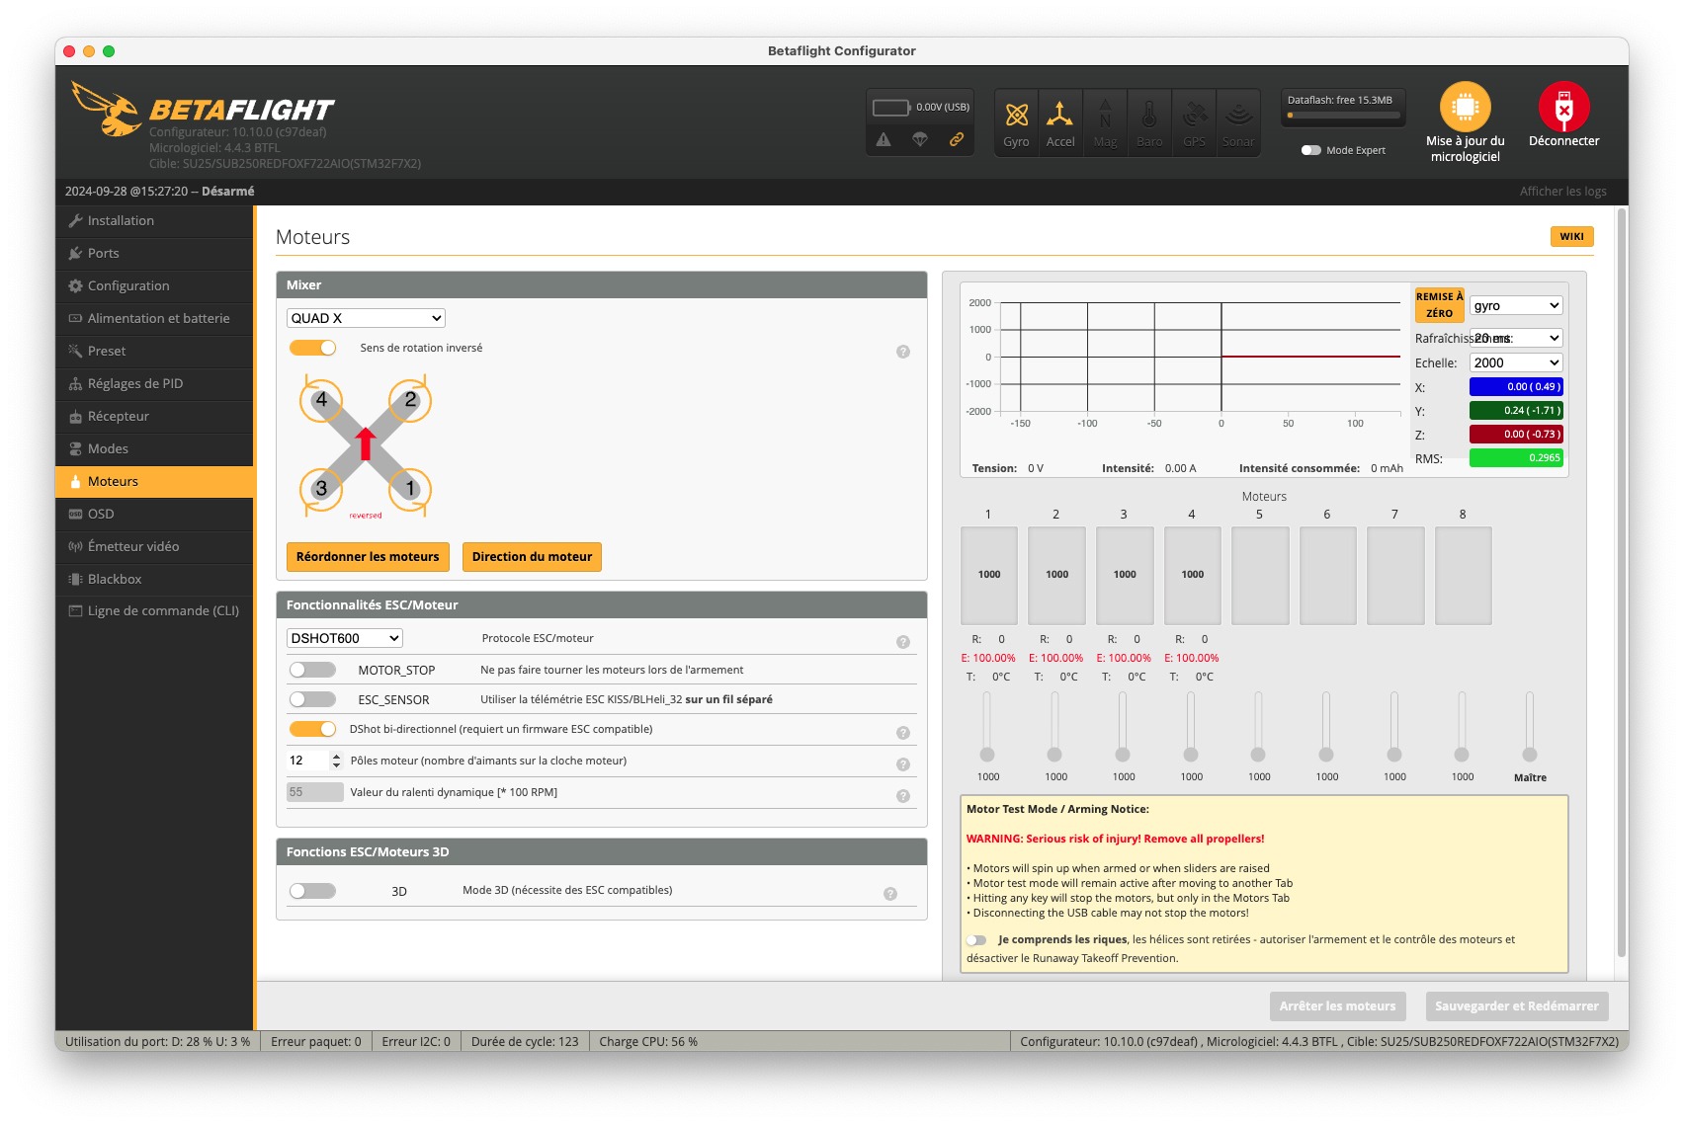Turn off DShot bi-directionnel toggle
The width and height of the screenshot is (1684, 1124).
(312, 729)
